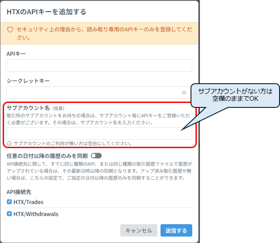Click the 送信する button
Screen dimensions: 280x243
[176, 230]
